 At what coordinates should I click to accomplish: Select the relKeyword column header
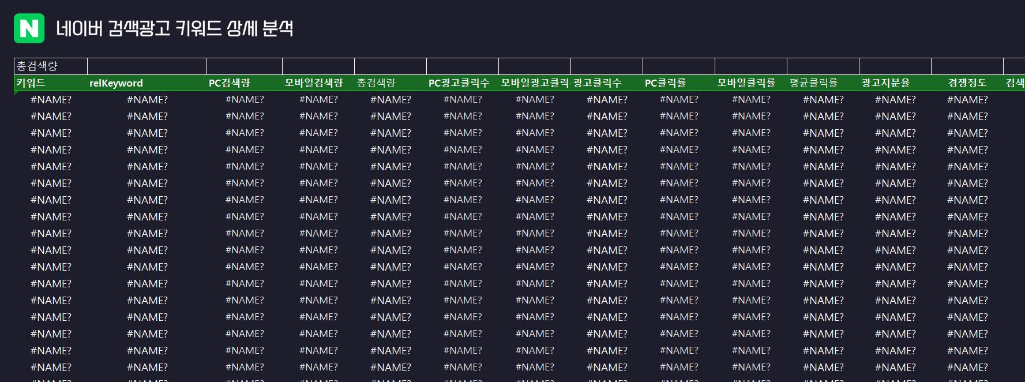click(147, 83)
